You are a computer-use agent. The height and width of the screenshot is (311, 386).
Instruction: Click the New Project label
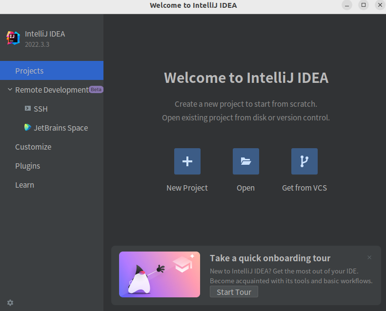tap(187, 188)
